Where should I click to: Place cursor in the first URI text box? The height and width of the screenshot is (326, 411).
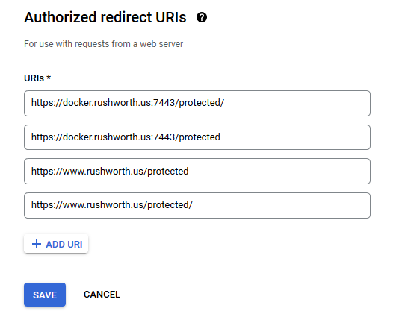tap(197, 104)
